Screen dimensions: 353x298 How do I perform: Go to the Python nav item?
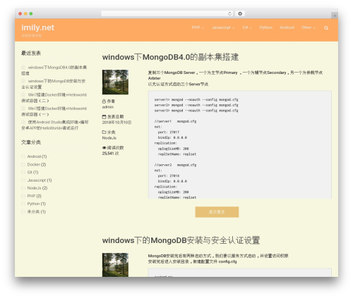pos(266,27)
